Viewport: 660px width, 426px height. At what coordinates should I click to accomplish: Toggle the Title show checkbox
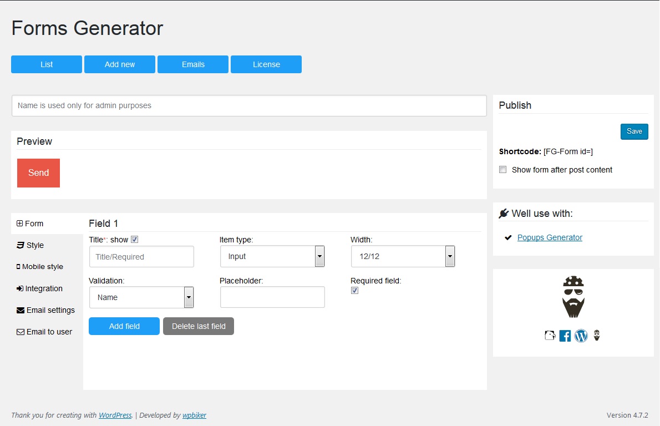click(135, 240)
